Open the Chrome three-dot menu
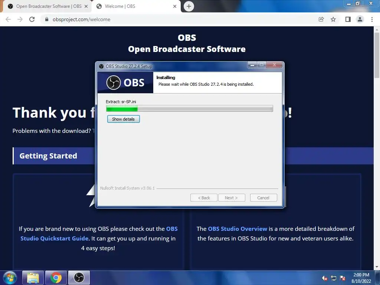Screen dimensions: 380x285 [372, 19]
